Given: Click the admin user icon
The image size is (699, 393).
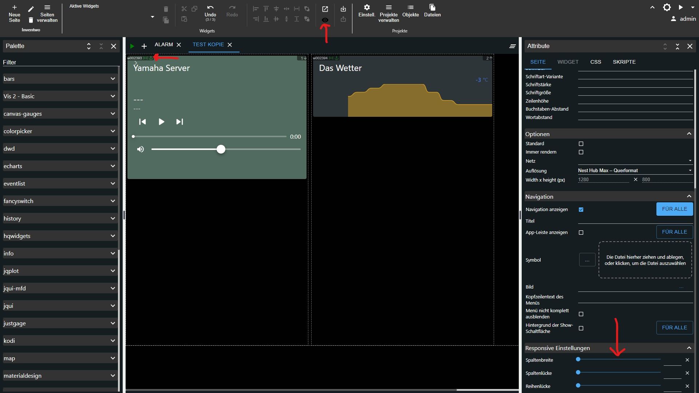Looking at the screenshot, I should (x=674, y=19).
